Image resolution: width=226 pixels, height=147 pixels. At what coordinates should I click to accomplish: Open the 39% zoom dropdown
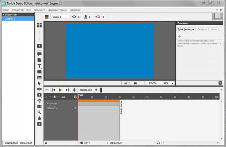coord(172,83)
